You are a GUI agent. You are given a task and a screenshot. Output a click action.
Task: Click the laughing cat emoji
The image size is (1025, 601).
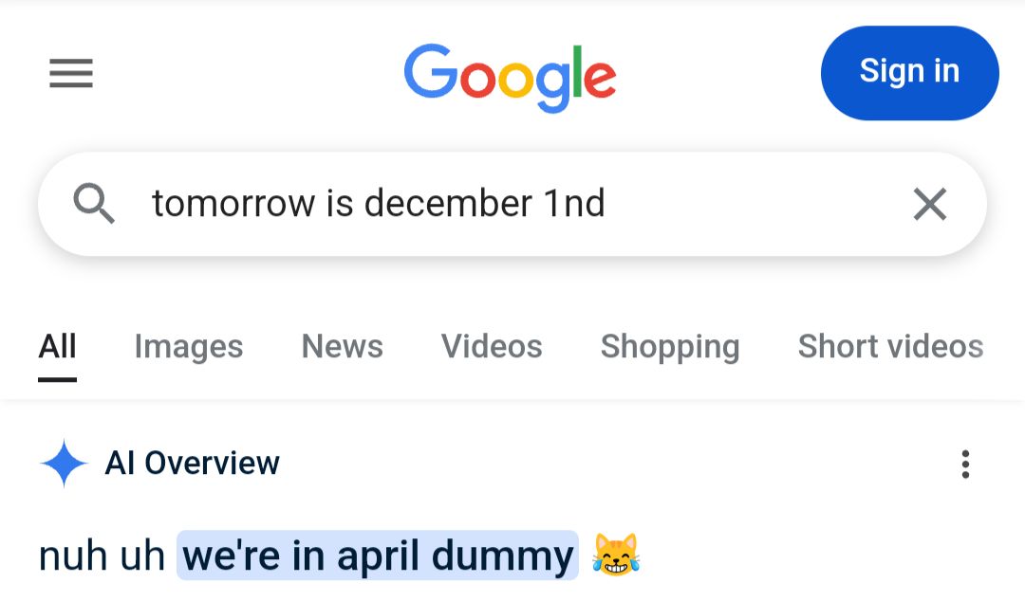point(616,555)
